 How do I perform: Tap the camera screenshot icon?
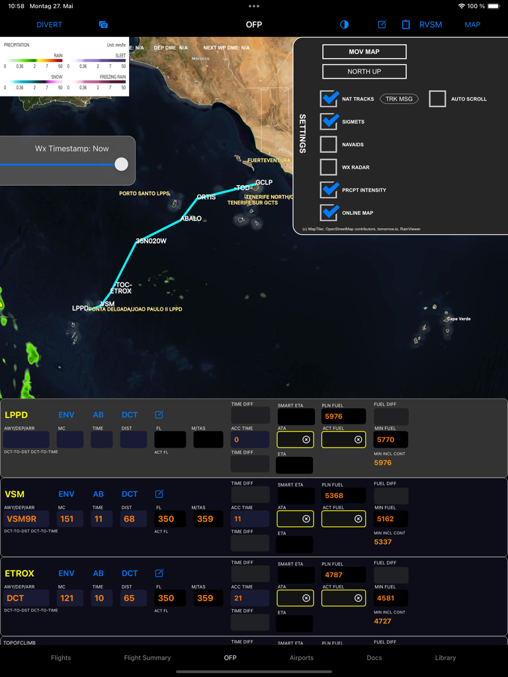(x=103, y=24)
